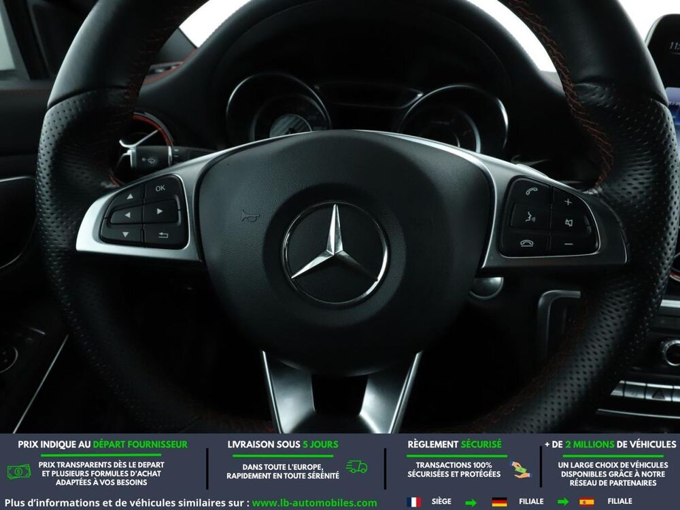This screenshot has height=510, width=680.
Task: Click the "RÈGLEMENT SÉCURISÉ" heading
Action: click(x=454, y=445)
